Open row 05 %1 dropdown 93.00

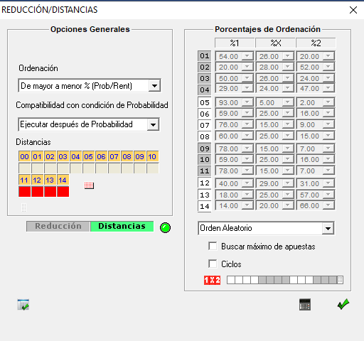[247, 102]
